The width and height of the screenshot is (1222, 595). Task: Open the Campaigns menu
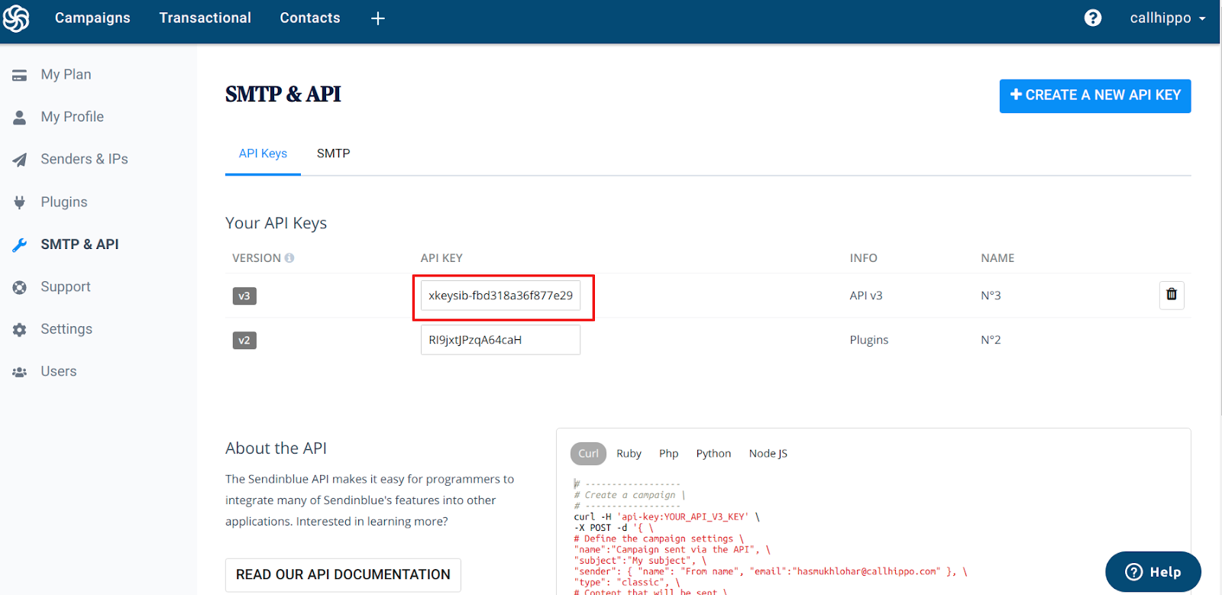coord(92,18)
